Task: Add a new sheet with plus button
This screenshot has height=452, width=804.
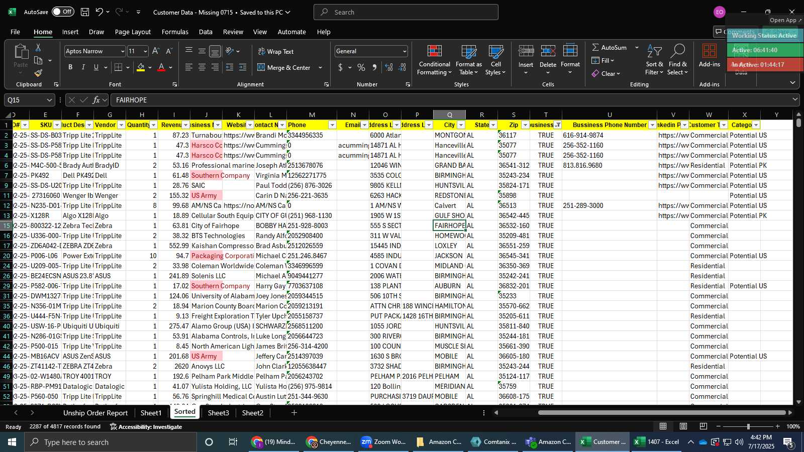Action: 294,413
